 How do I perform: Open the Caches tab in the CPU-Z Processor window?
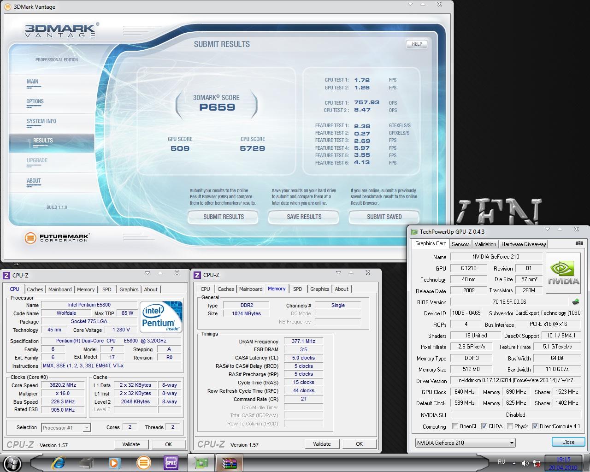pyautogui.click(x=35, y=289)
